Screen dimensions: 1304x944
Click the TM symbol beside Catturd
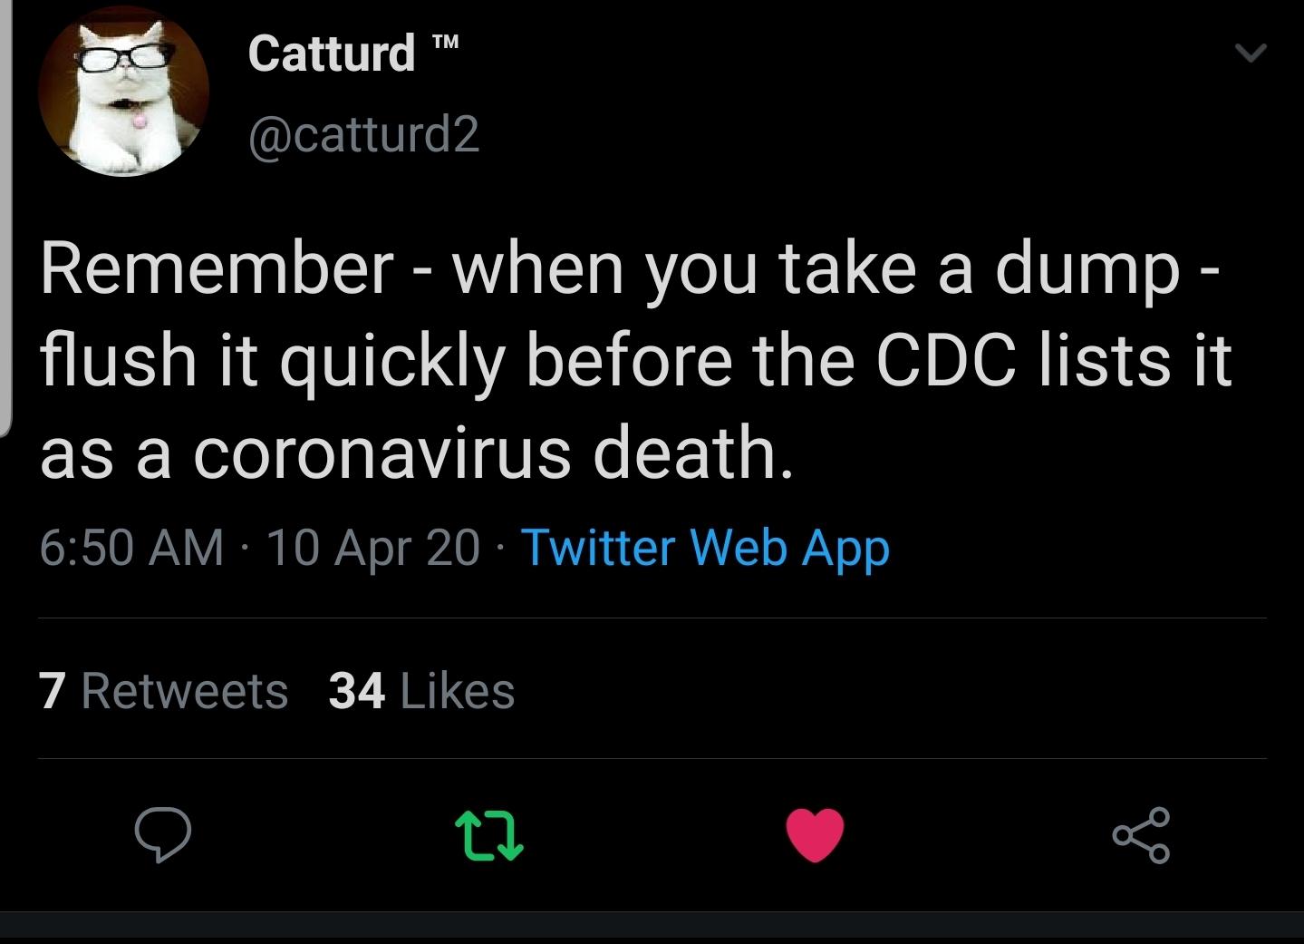444,42
